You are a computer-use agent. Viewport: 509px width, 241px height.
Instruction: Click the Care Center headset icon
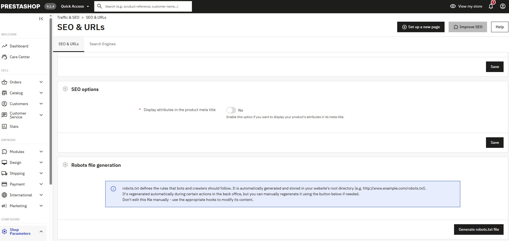coord(4,57)
